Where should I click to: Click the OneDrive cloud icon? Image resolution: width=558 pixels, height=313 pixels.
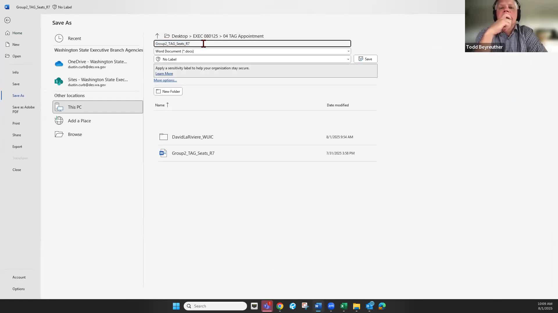click(x=59, y=64)
